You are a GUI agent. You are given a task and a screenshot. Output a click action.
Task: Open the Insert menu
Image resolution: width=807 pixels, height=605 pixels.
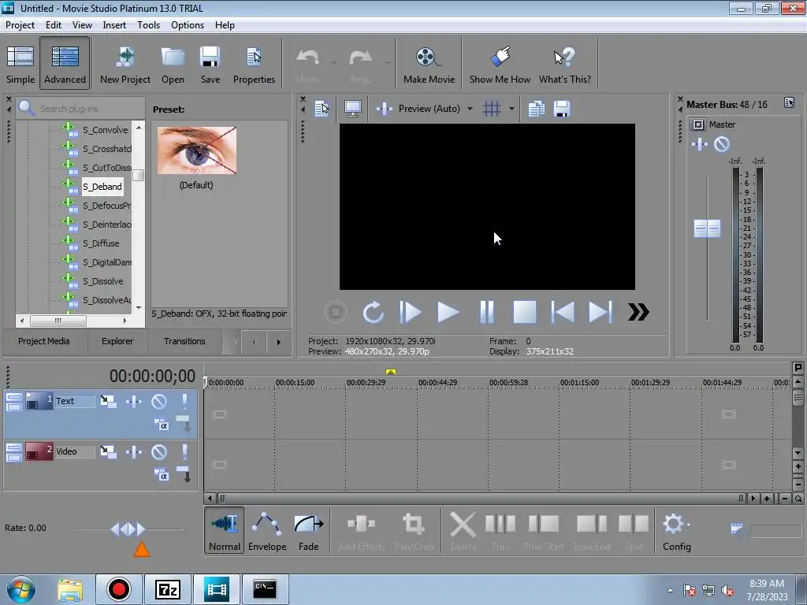[x=114, y=25]
